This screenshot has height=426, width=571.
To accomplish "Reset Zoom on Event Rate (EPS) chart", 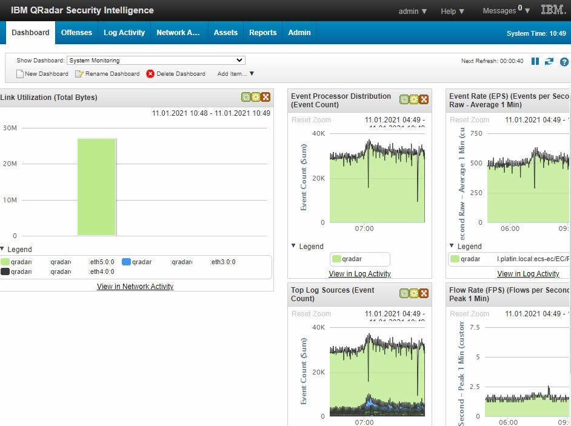I will point(469,120).
